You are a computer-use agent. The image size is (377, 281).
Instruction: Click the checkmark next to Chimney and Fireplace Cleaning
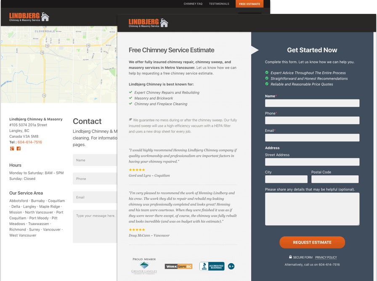[x=130, y=104]
